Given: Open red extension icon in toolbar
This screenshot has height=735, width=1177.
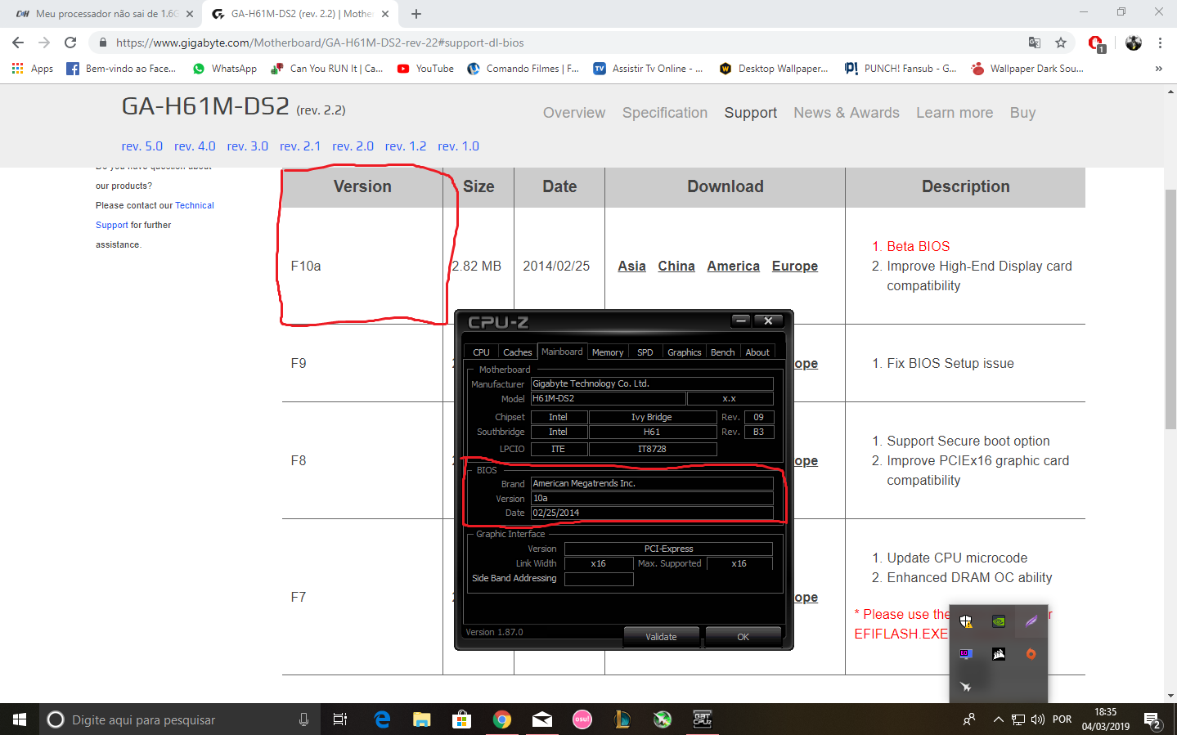Looking at the screenshot, I should [1096, 43].
